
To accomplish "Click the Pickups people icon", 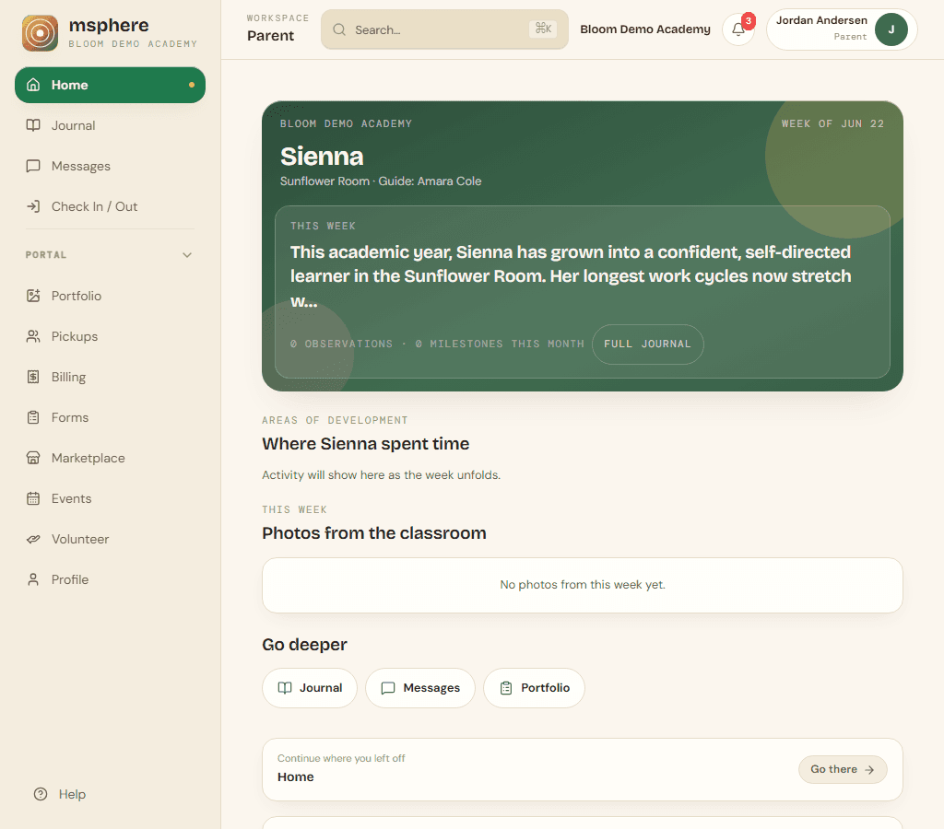I will (x=34, y=336).
